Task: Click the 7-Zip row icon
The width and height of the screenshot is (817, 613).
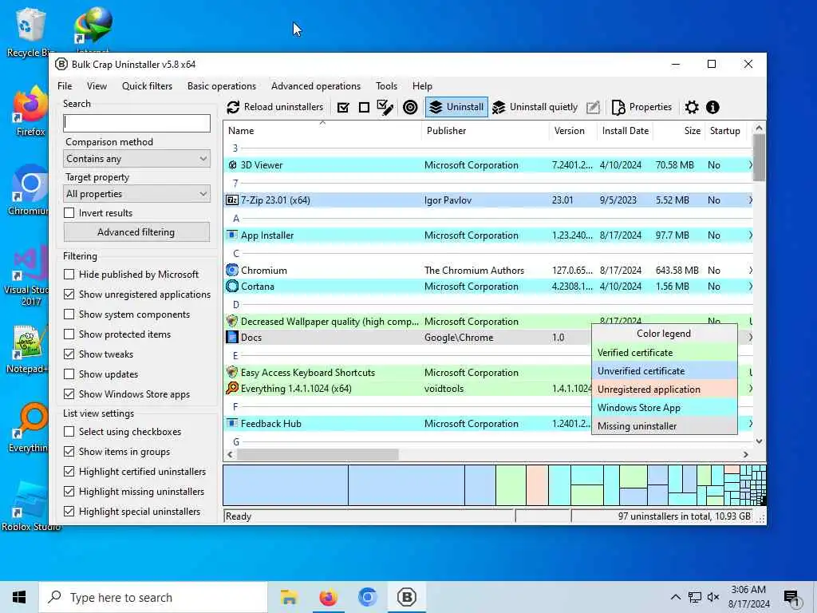Action: (x=232, y=200)
